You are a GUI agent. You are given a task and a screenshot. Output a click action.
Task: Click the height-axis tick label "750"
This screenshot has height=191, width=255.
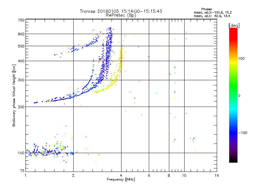[x=21, y=20]
